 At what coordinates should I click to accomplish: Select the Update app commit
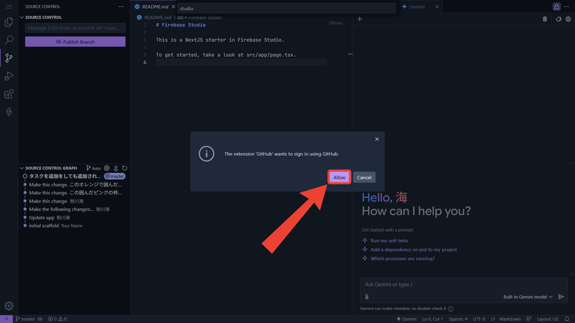74,217
